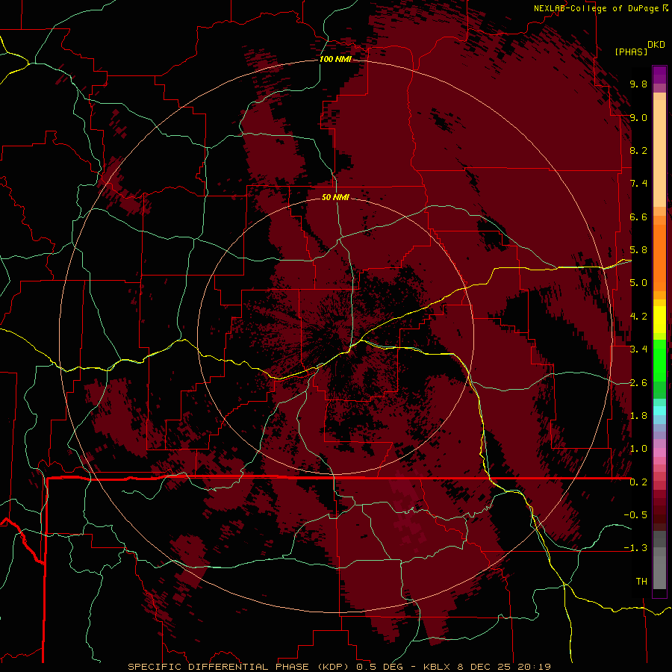The width and height of the screenshot is (672, 672).
Task: Click the 5.0 scale value
Action: [x=638, y=283]
